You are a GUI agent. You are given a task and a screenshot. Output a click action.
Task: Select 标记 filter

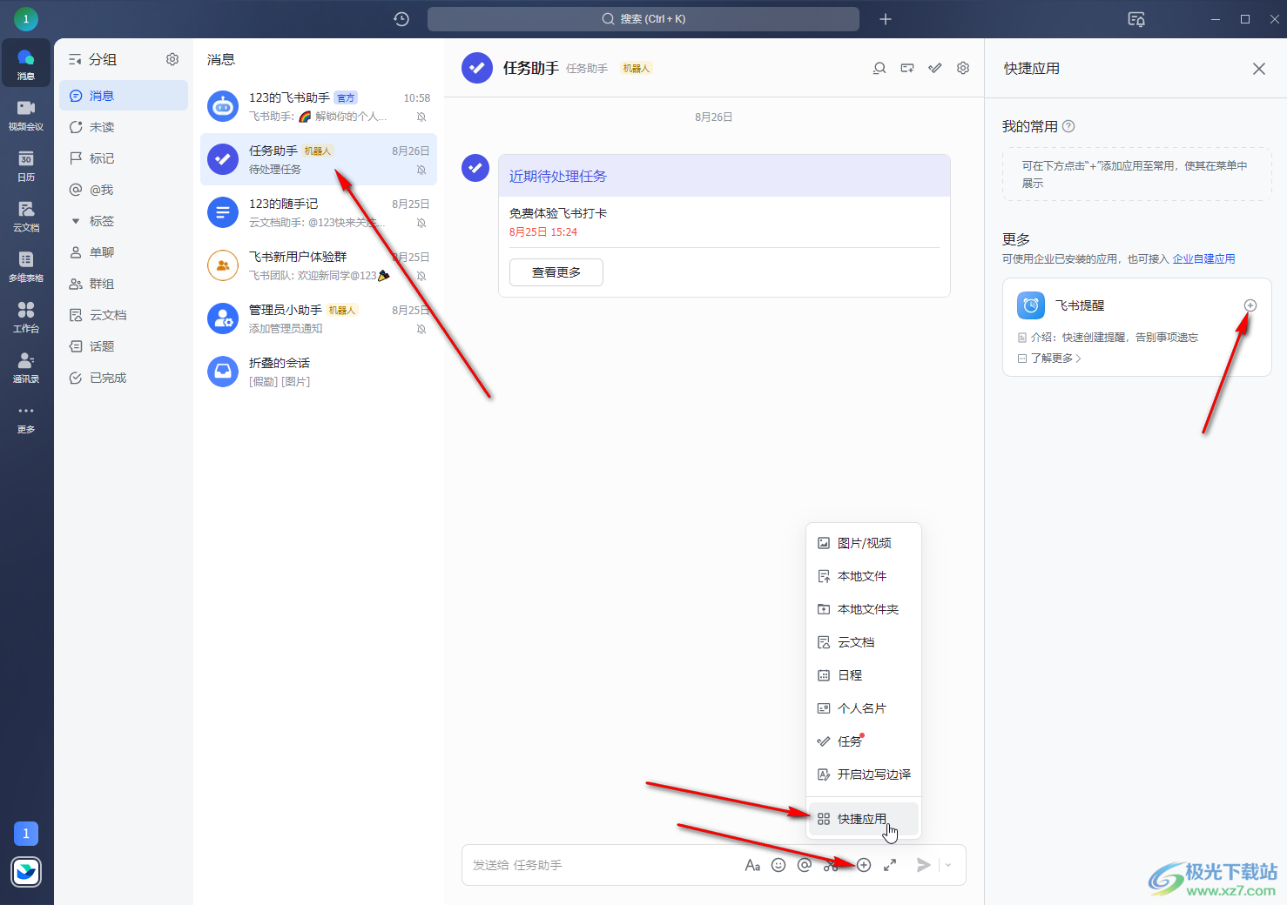[124, 158]
